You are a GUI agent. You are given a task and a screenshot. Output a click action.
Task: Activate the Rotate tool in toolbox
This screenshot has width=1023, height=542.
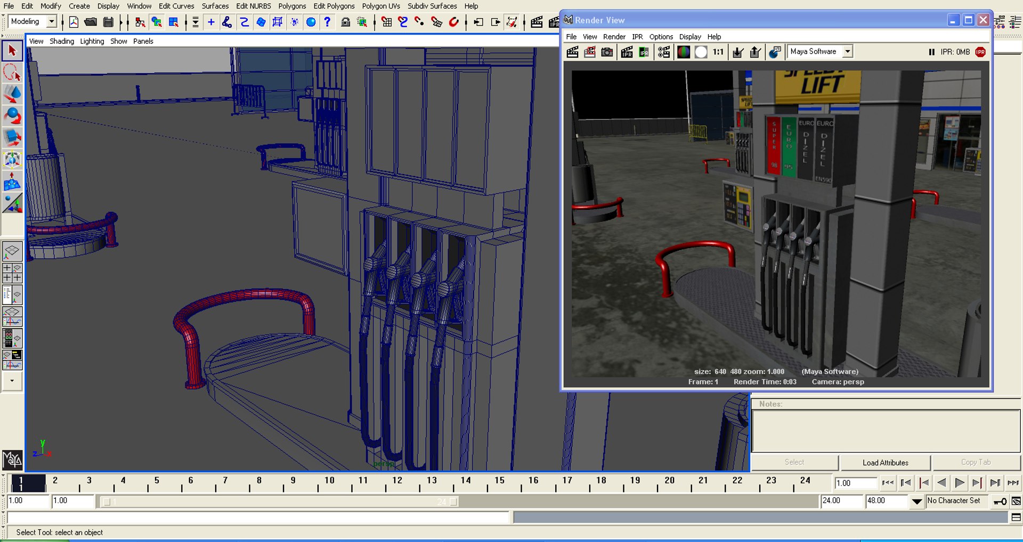tap(12, 116)
